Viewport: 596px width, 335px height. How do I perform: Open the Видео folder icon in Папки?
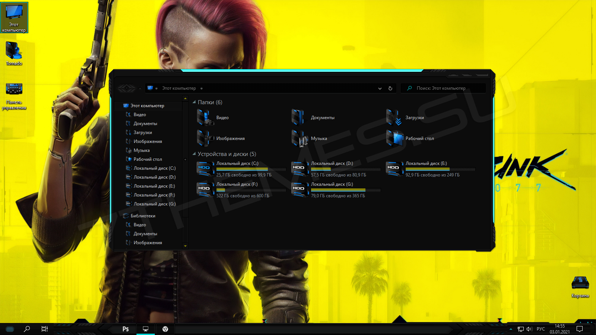tap(205, 117)
